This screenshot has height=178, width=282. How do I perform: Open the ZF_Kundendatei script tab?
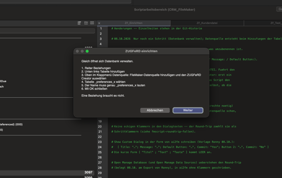coord(207,23)
